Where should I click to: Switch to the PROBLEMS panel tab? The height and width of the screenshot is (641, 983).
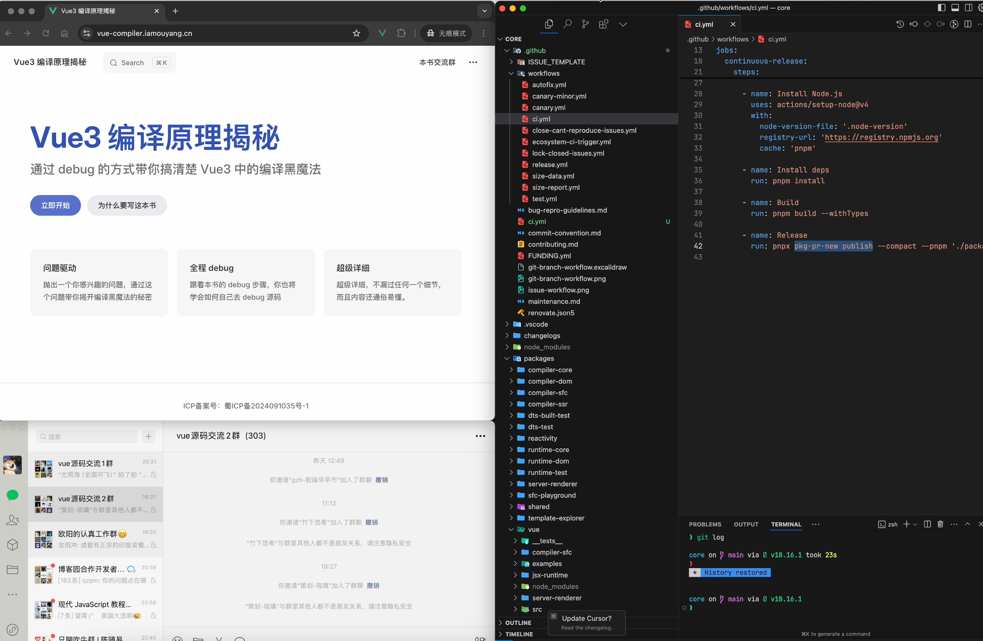(705, 524)
